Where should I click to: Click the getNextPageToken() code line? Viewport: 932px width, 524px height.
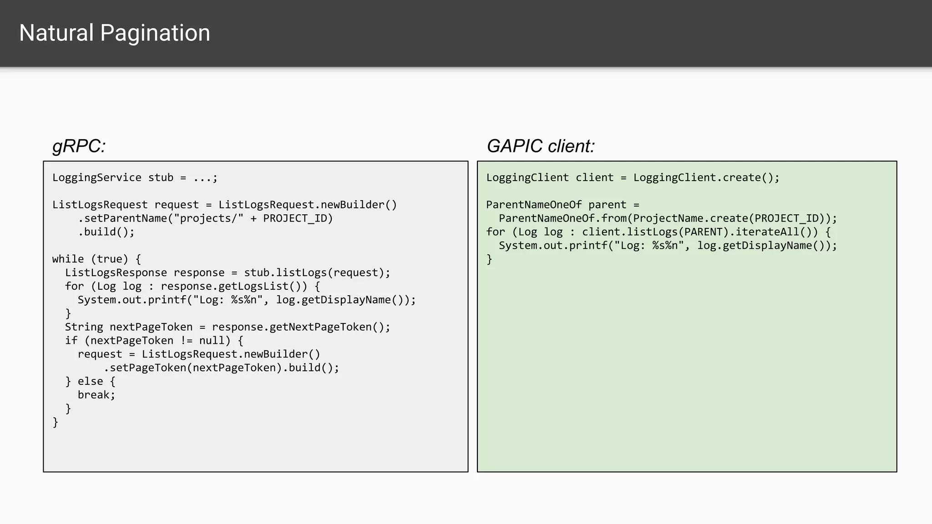[228, 327]
